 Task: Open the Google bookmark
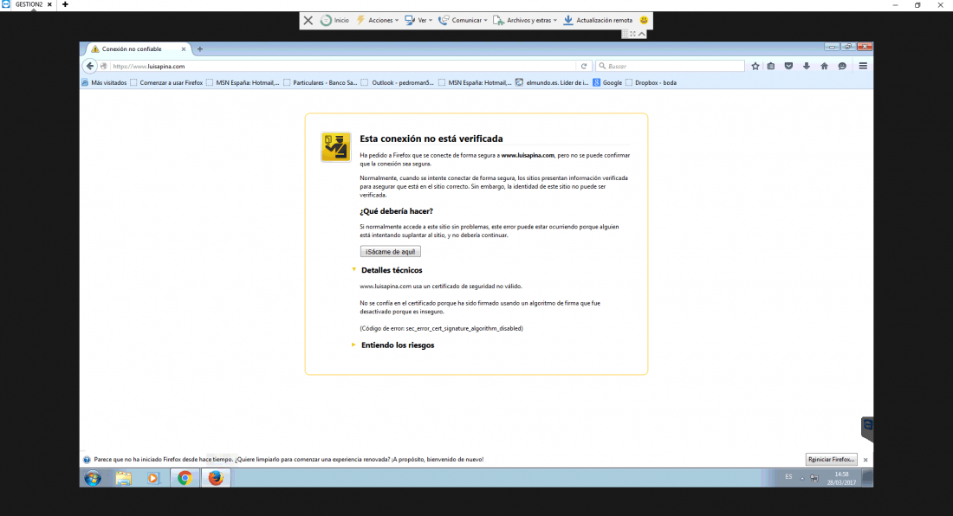[607, 82]
